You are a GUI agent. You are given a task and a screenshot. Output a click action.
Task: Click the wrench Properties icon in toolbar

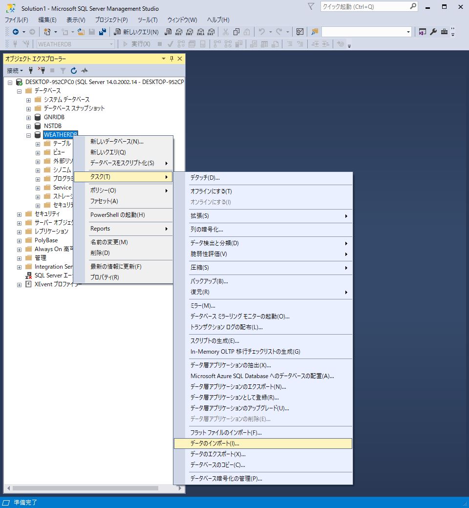(433, 32)
